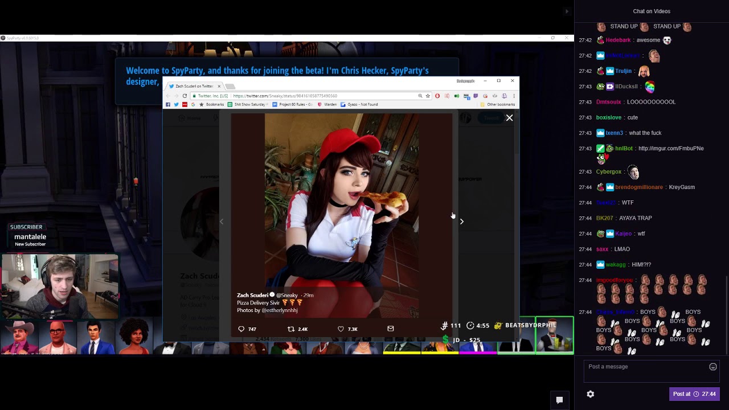This screenshot has height=410, width=729.
Task: Click the "LOOOOOOOOOOL" chat message
Action: [651, 102]
